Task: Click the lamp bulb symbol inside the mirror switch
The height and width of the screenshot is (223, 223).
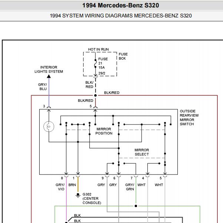Action: [49, 126]
